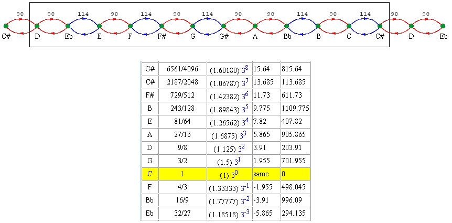This screenshot has width=452, height=223.
Task: Click the leftmost green C# node
Action: click(6, 26)
